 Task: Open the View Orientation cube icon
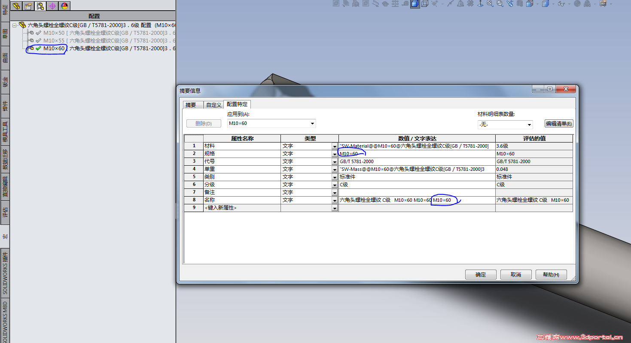click(530, 4)
